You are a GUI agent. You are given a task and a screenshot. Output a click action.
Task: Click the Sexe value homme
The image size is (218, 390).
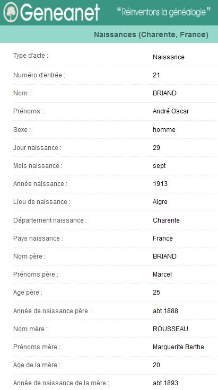pos(164,130)
